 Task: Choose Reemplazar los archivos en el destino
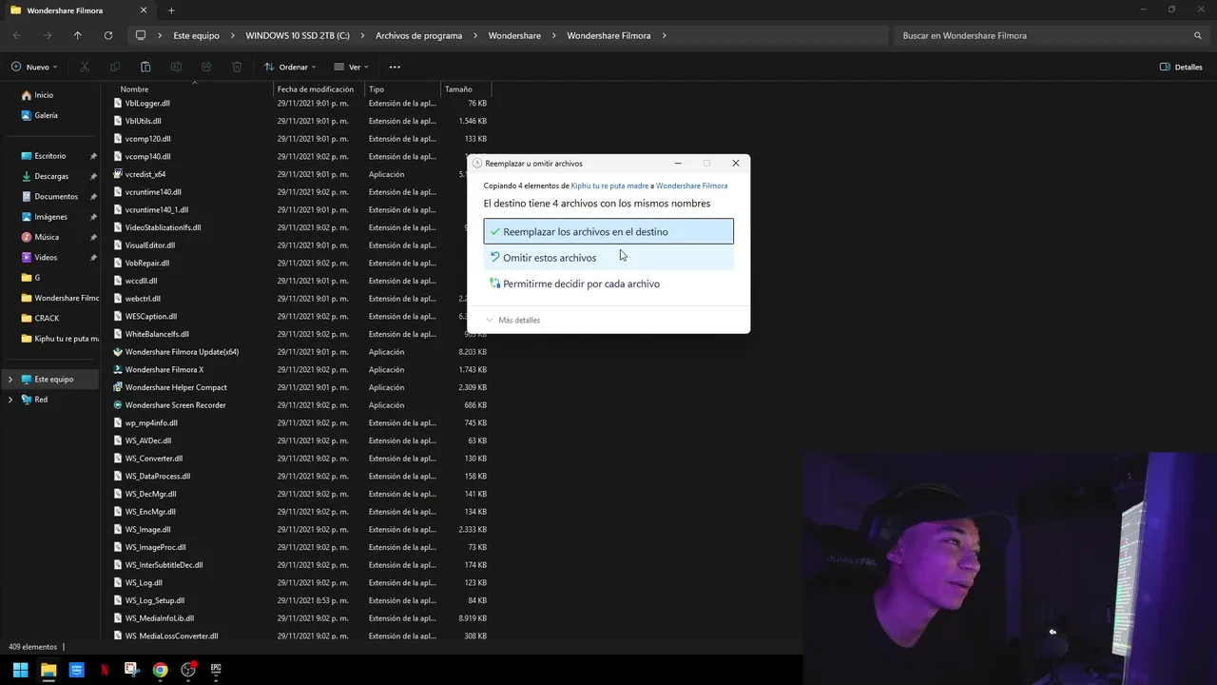(x=608, y=231)
